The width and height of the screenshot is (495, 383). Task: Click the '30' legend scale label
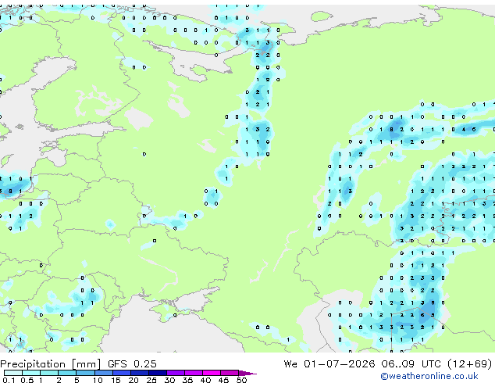click(x=169, y=380)
